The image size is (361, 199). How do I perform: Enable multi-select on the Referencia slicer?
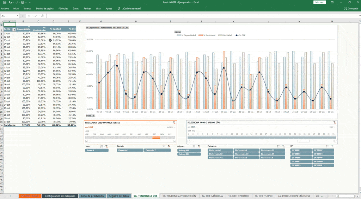279,146
